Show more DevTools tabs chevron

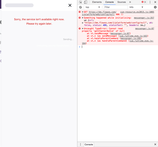tap(130, 2)
